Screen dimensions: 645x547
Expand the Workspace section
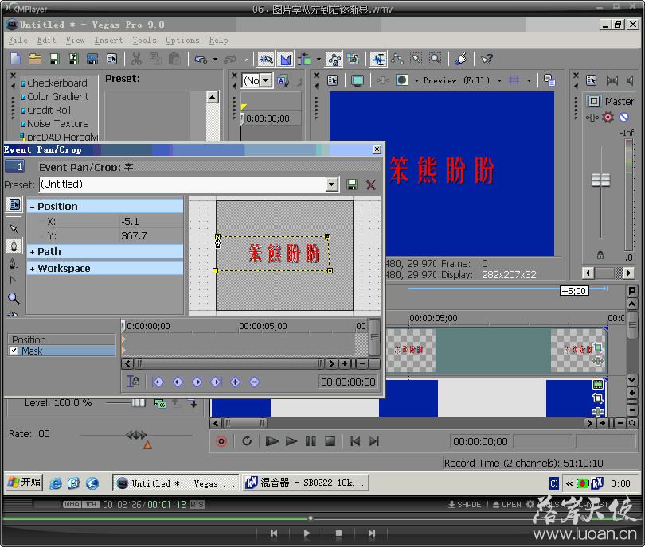(32, 269)
